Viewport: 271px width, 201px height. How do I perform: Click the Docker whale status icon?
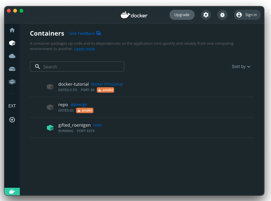click(12, 192)
